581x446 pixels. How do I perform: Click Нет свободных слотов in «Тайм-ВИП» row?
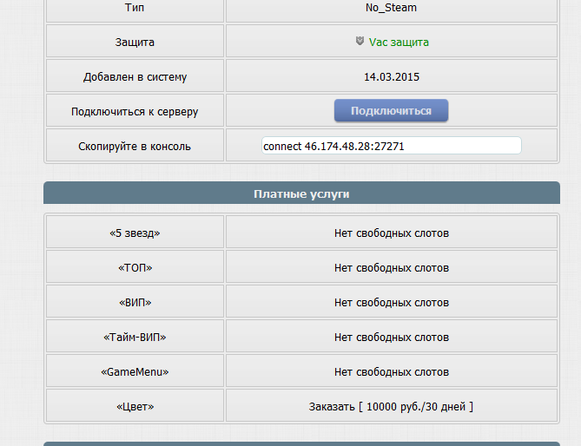click(392, 338)
